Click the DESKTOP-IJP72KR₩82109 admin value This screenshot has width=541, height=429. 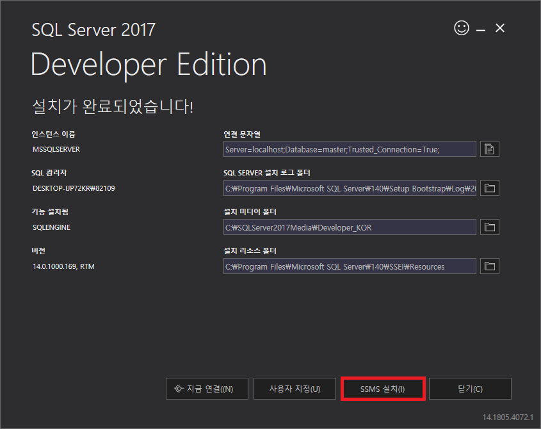tap(74, 188)
